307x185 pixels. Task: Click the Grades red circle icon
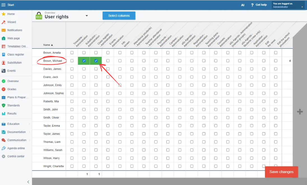4,89
